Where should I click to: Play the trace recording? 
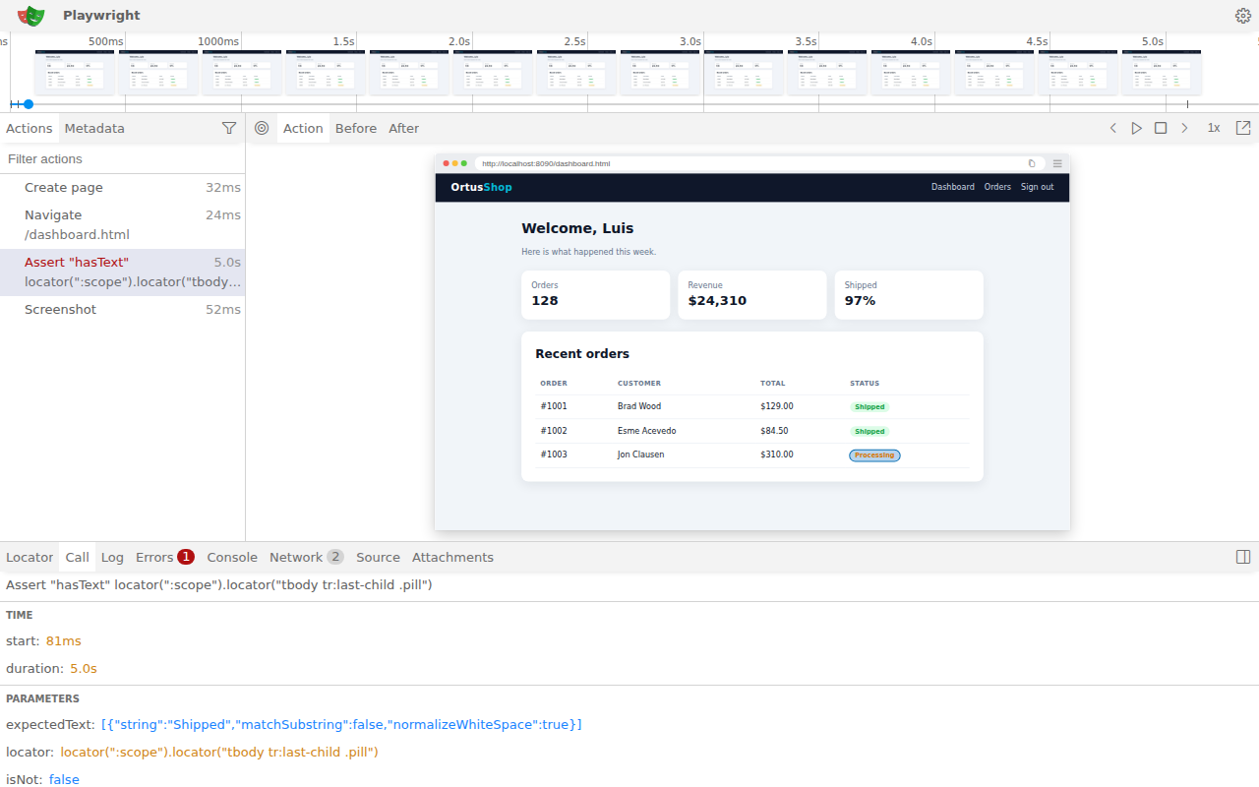[x=1137, y=128]
